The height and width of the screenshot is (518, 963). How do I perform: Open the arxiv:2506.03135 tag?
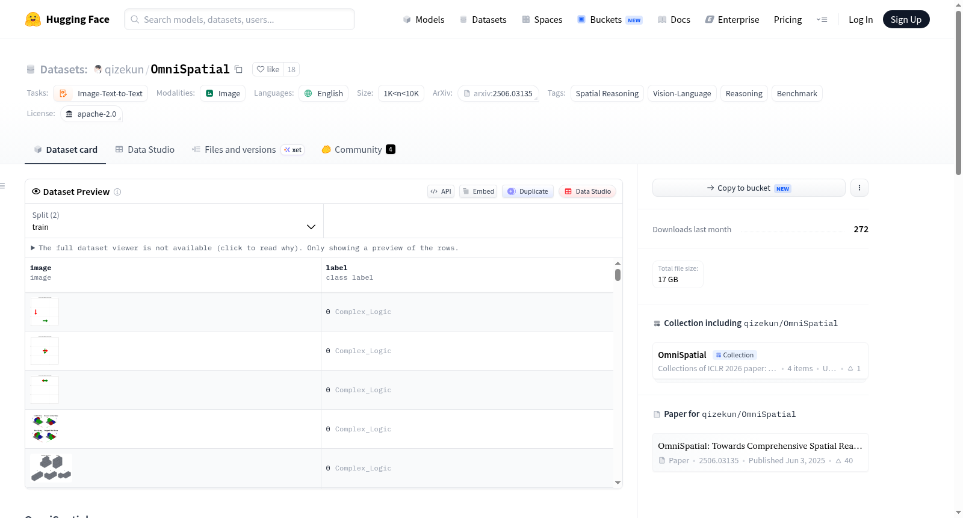coord(498,93)
